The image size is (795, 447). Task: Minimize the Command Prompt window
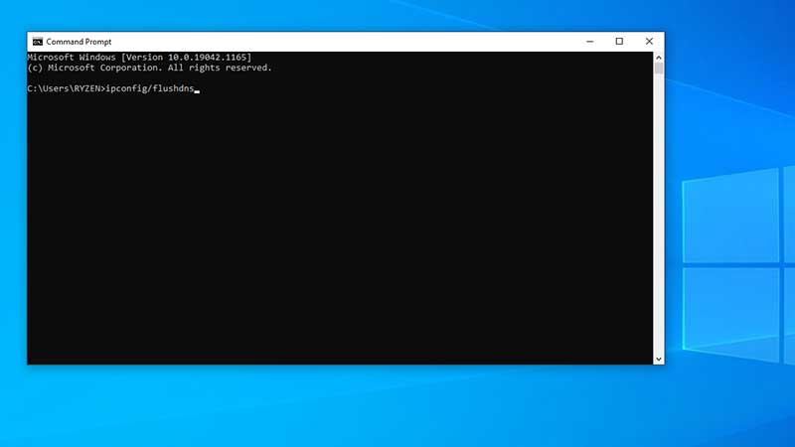tap(589, 42)
